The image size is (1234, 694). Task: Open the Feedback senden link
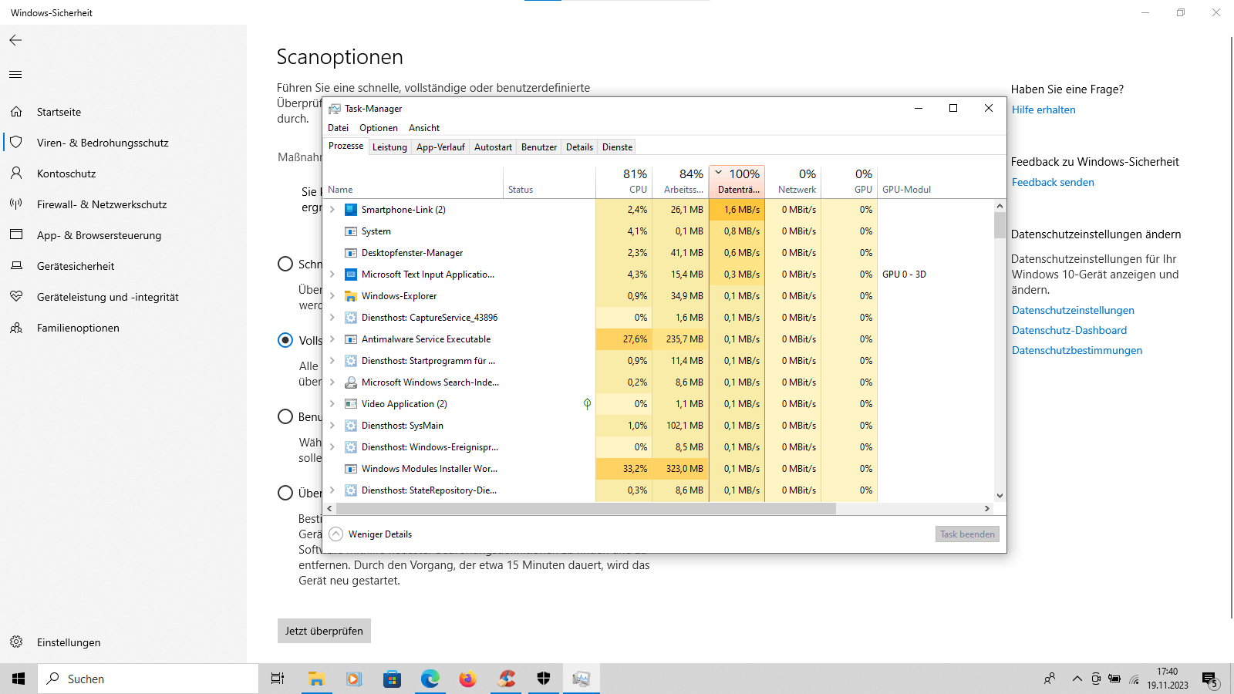1053,182
